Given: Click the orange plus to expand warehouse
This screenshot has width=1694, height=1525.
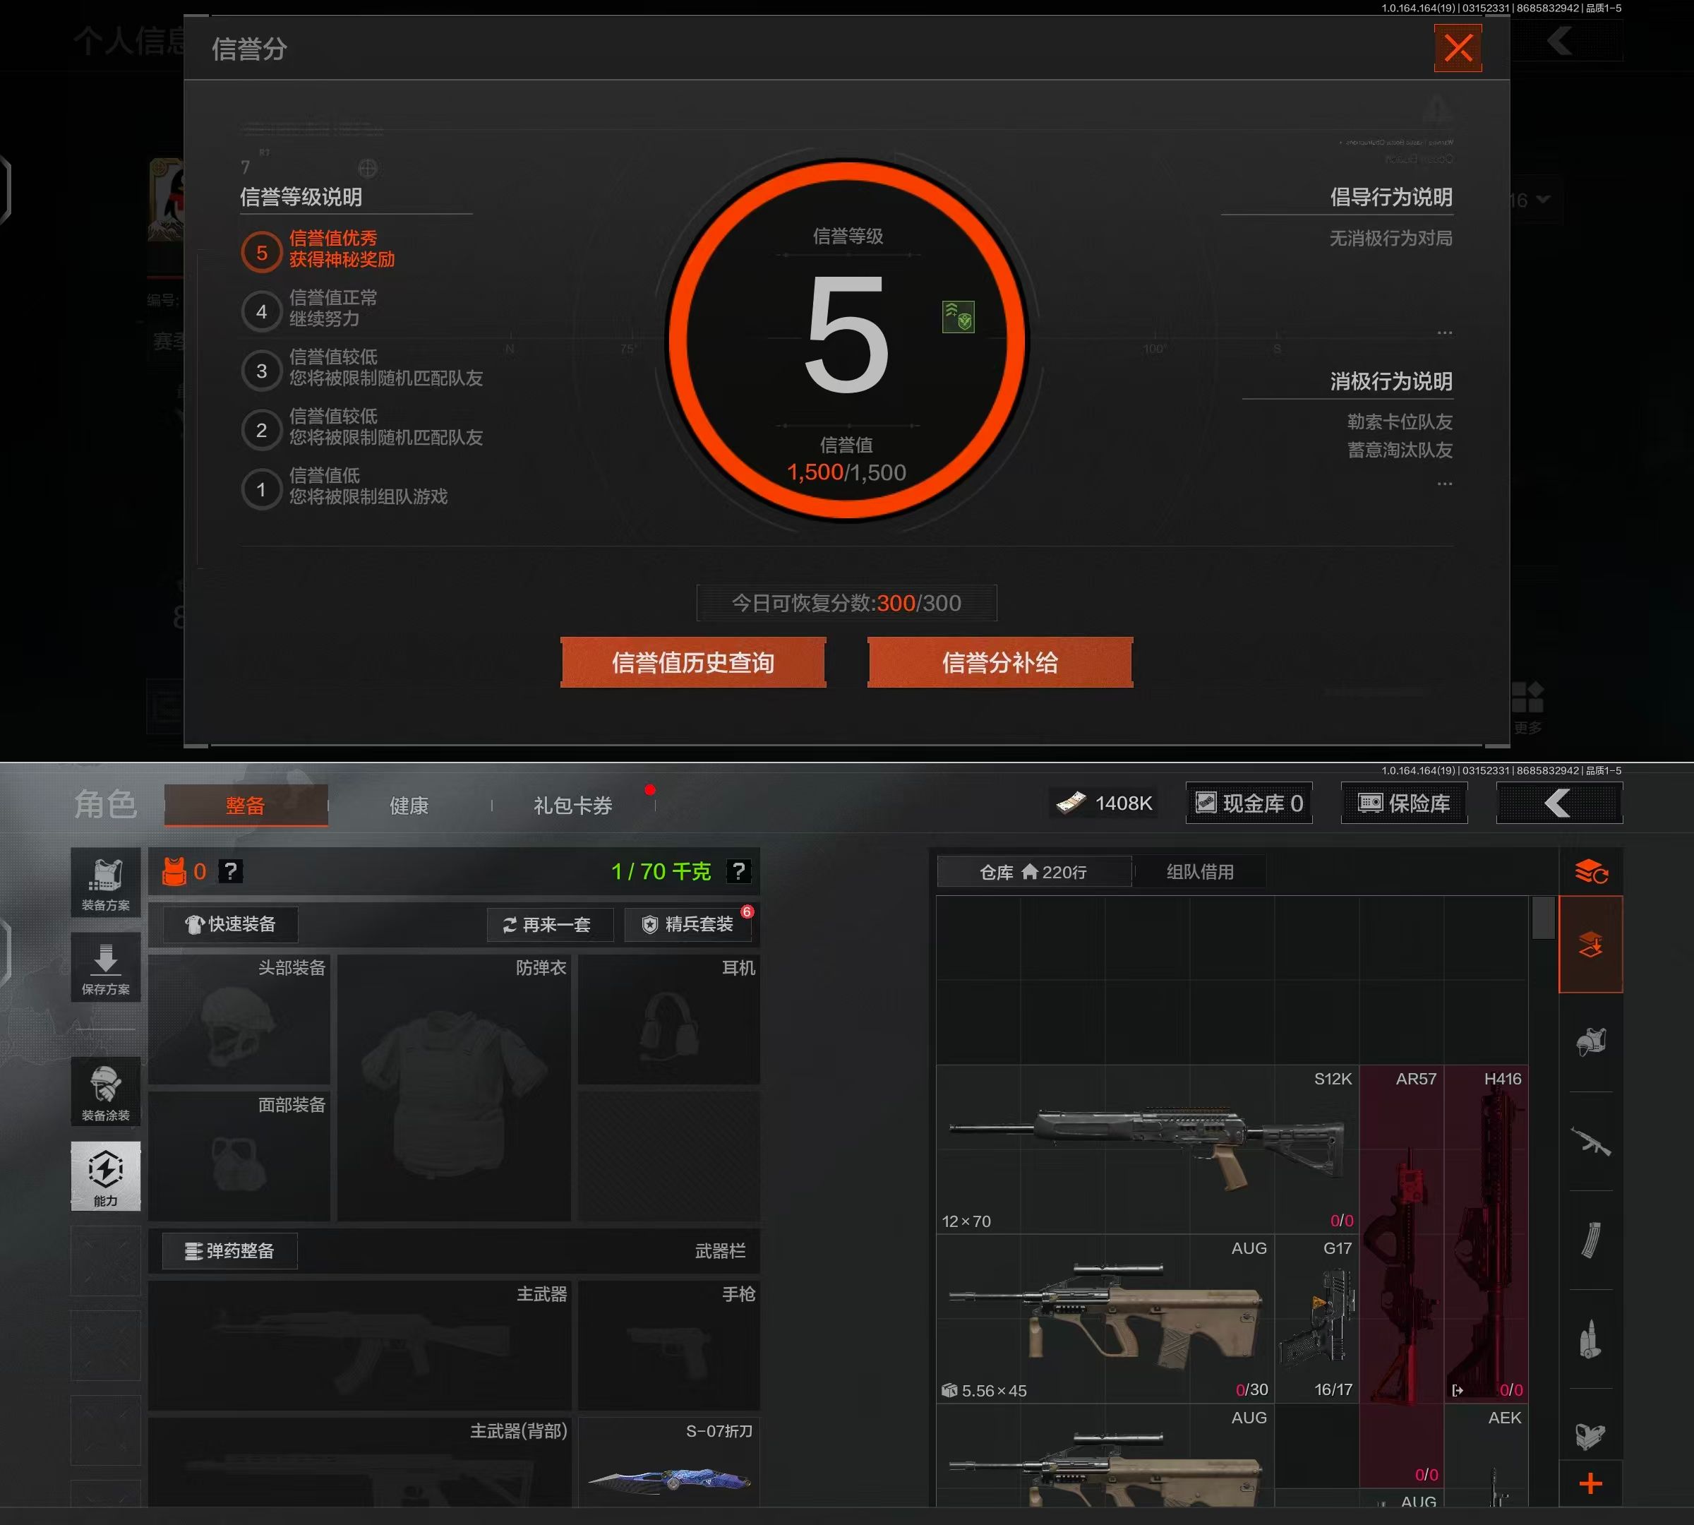Looking at the screenshot, I should tap(1590, 1484).
